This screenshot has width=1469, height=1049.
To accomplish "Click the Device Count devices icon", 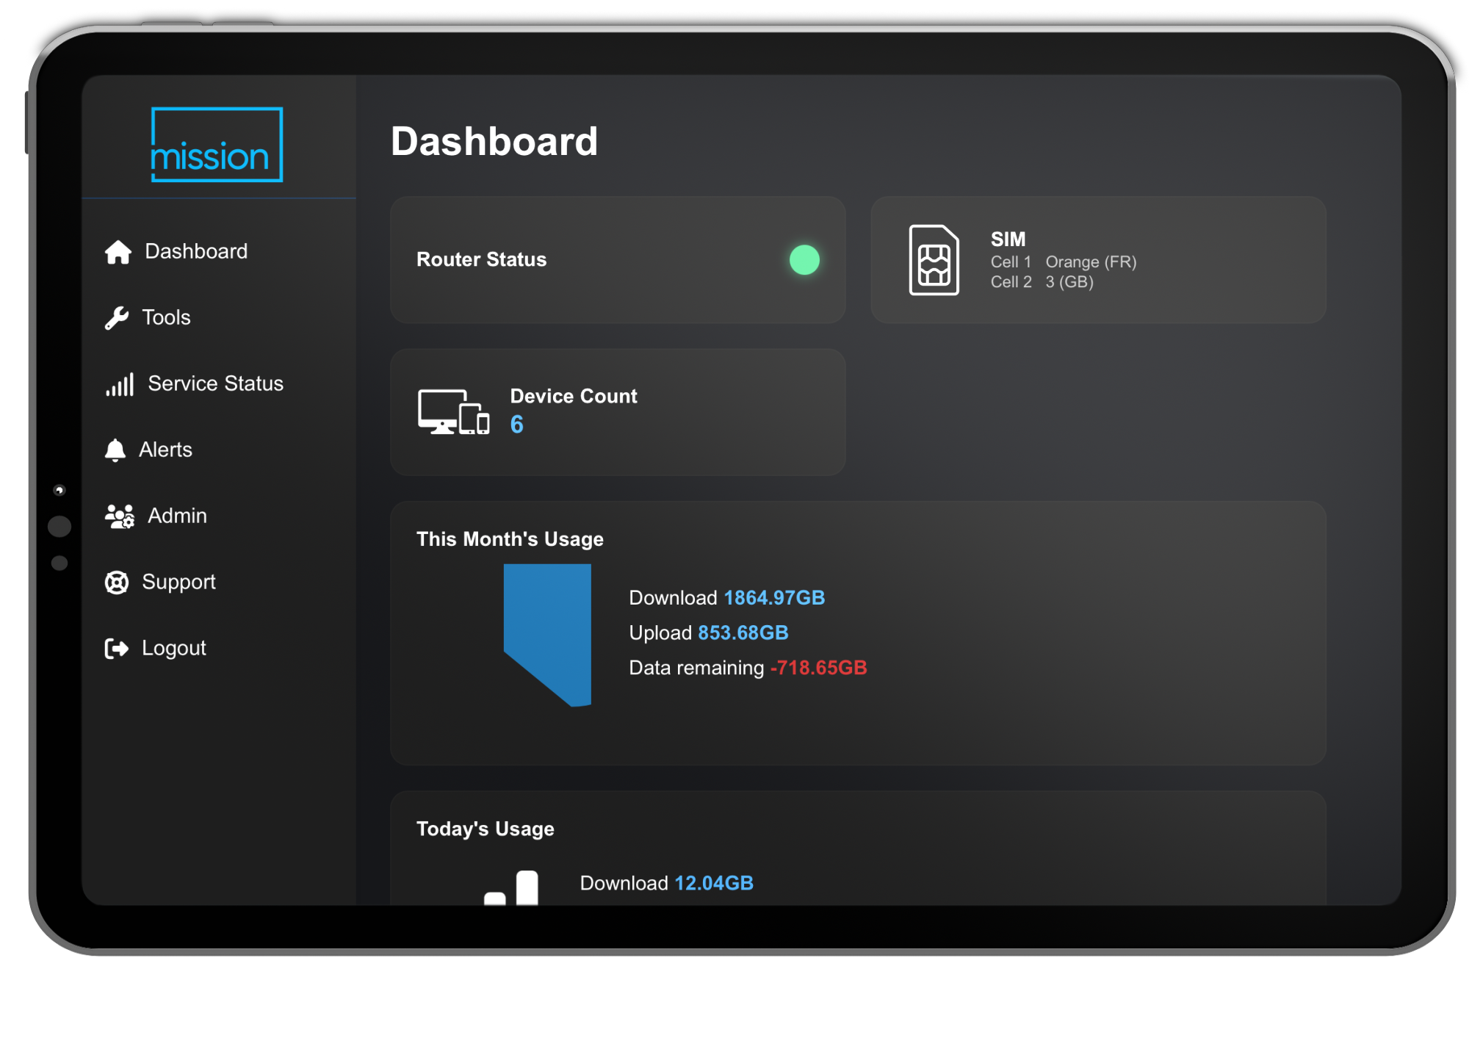I will [454, 412].
